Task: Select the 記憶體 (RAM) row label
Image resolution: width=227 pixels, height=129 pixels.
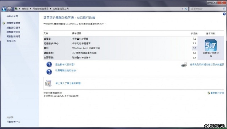Action: 51,43
